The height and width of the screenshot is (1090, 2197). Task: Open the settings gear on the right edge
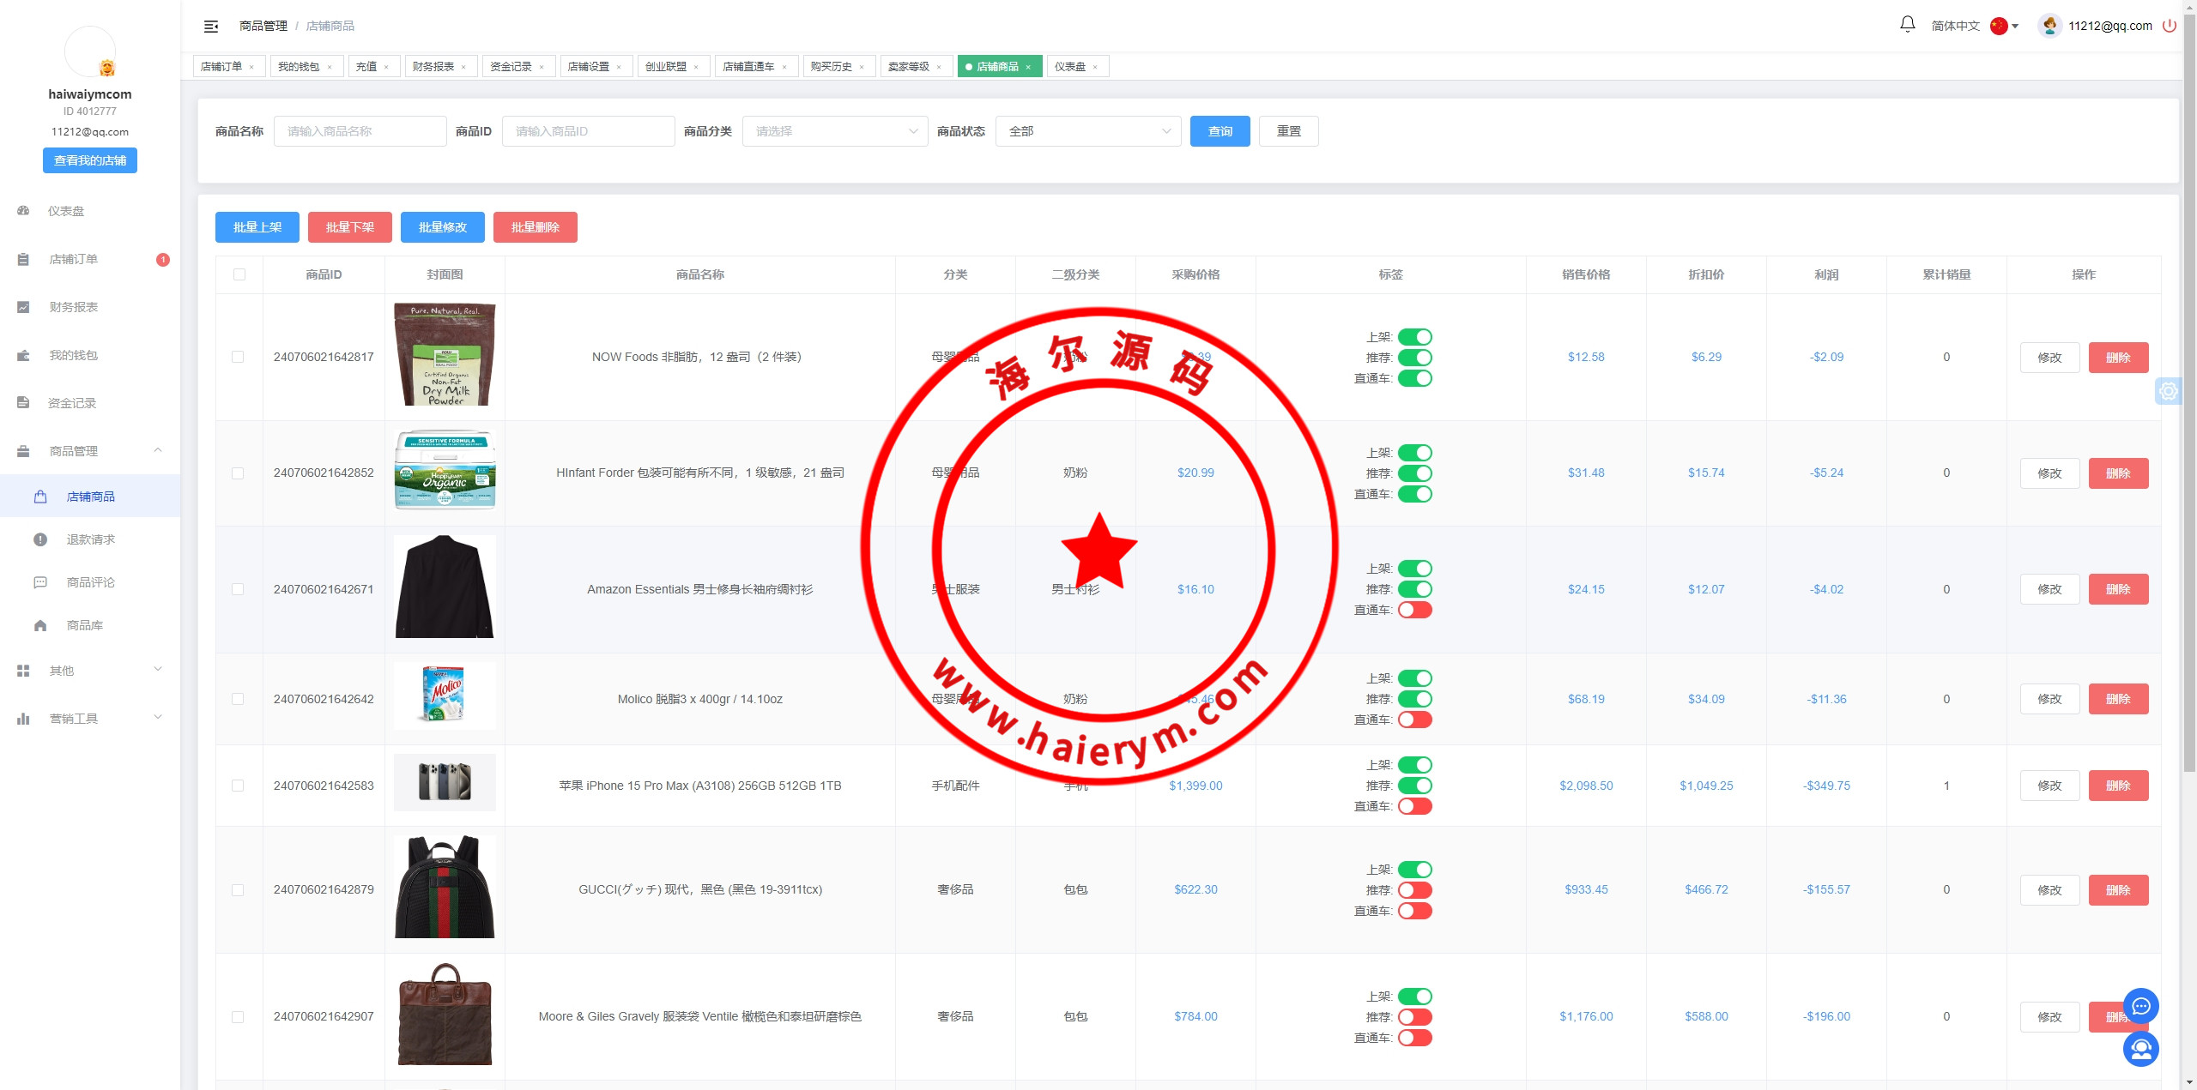coord(2169,392)
